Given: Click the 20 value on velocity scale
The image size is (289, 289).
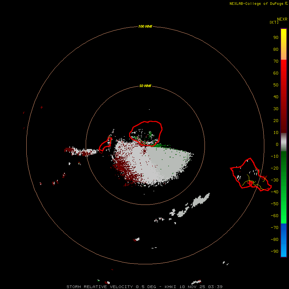Looking at the screenshot, I should [x=276, y=121].
